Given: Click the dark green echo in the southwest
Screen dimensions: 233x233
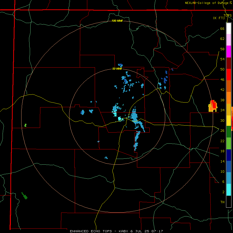Looking at the screenshot, I should pos(24,196).
